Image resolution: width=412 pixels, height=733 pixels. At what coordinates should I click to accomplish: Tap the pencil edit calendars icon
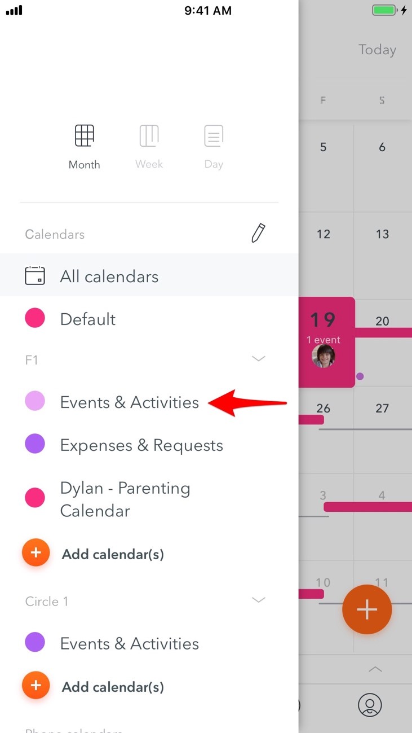pyautogui.click(x=258, y=233)
